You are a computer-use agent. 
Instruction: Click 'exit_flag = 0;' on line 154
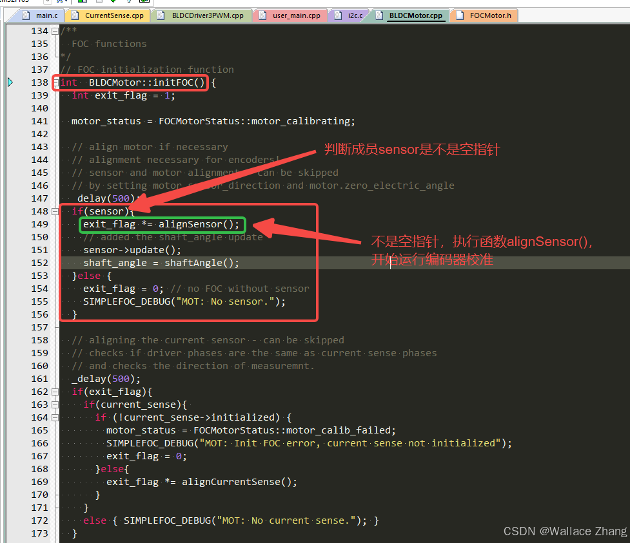click(123, 289)
